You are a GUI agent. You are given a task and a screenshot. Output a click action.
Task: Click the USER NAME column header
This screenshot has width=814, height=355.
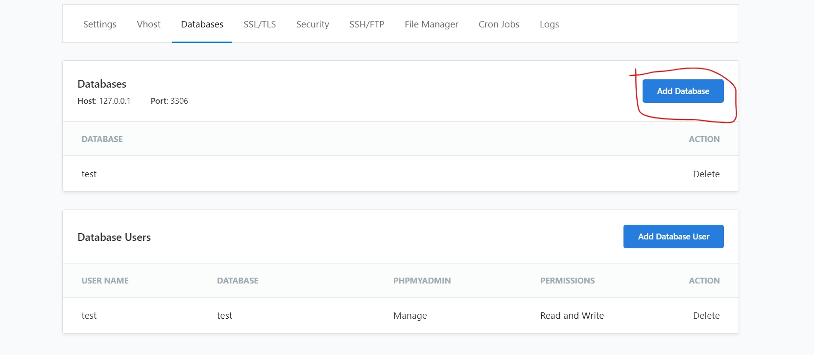[x=105, y=281]
